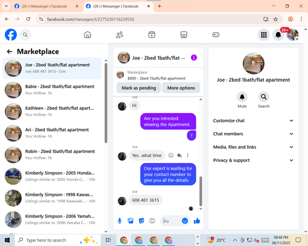The image size is (308, 246).
Task: Expand Customize chat section
Action: 253,121
